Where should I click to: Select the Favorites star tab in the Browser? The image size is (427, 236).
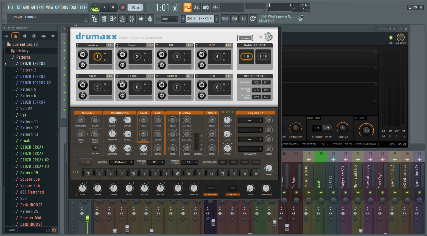coord(53,36)
